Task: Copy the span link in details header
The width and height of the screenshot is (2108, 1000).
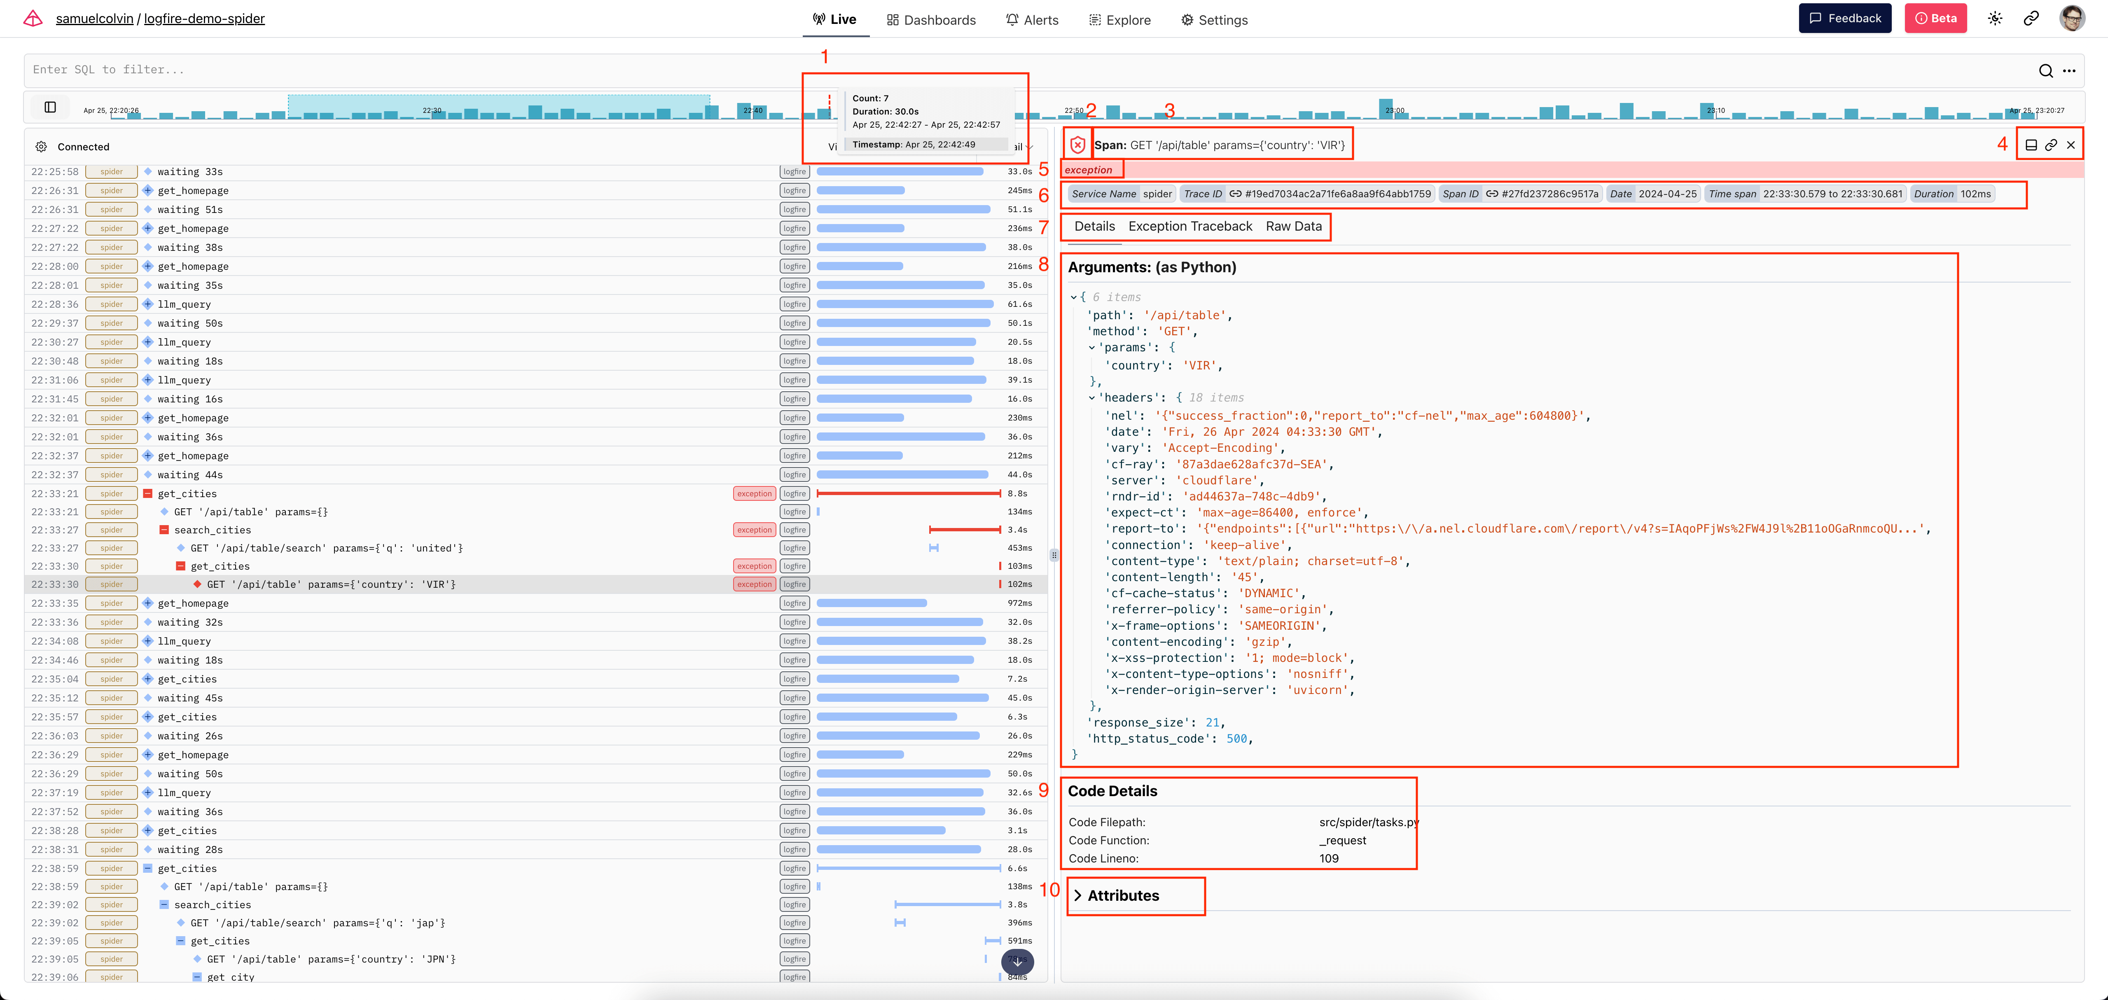Action: [2051, 146]
